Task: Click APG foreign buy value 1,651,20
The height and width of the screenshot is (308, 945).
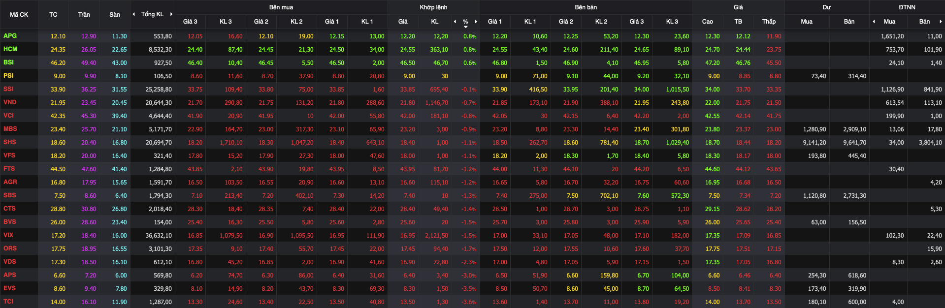Action: (x=892, y=36)
